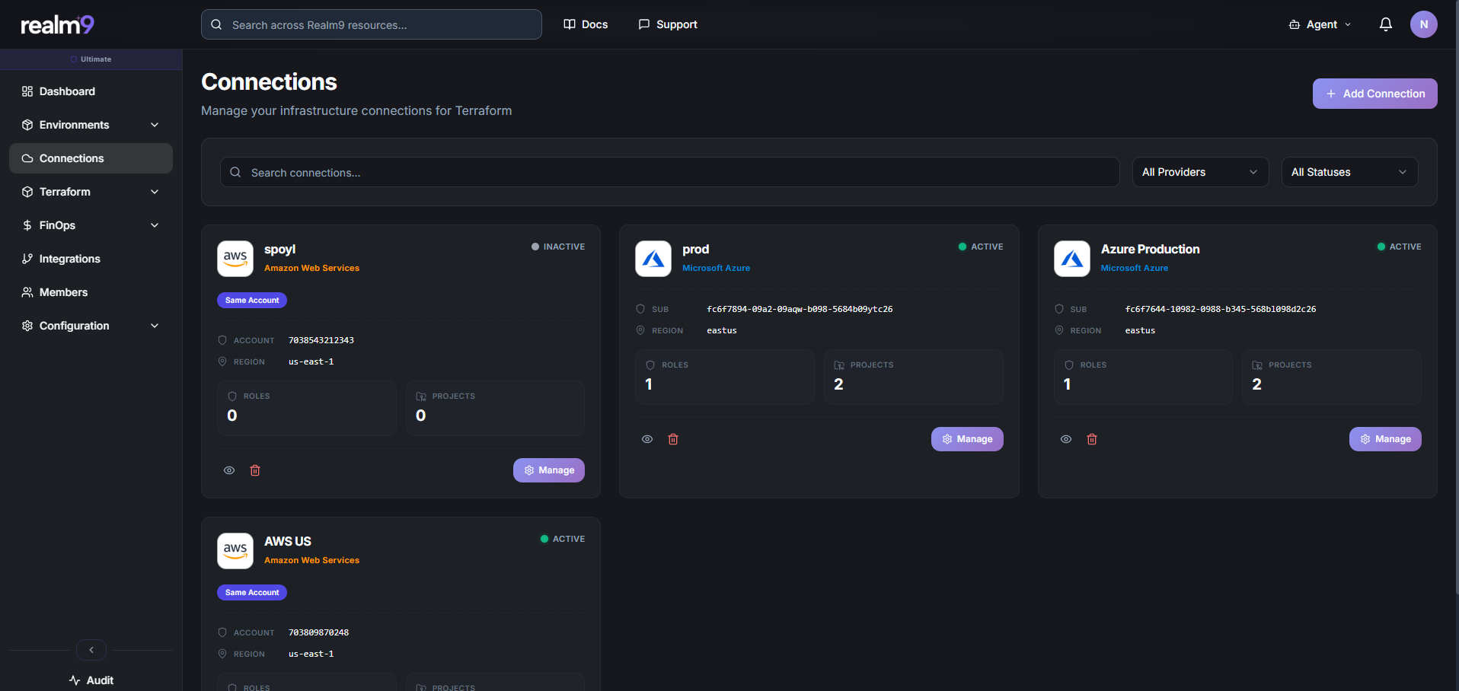Click the Azure logo on the prod connection

(653, 258)
